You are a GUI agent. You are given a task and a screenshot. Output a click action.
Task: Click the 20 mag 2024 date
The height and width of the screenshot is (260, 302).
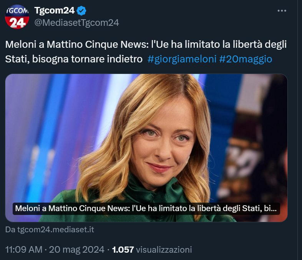pos(75,250)
